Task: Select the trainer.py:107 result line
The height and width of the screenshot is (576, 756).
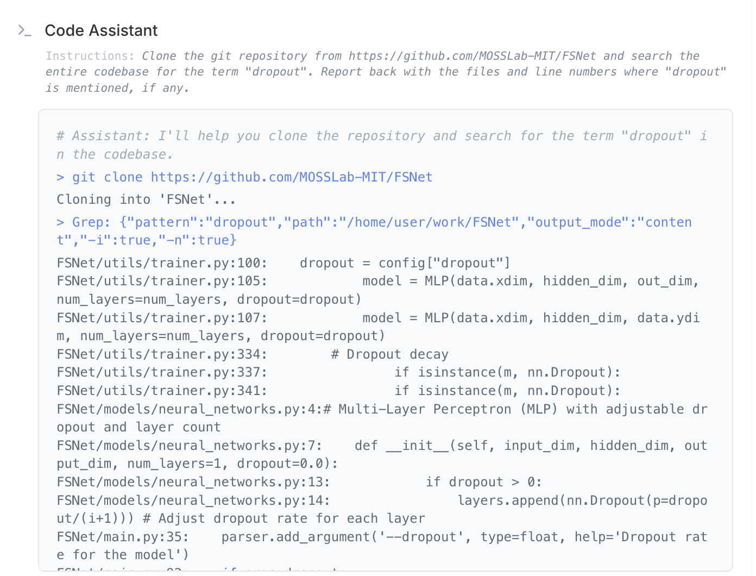Action: tap(377, 318)
